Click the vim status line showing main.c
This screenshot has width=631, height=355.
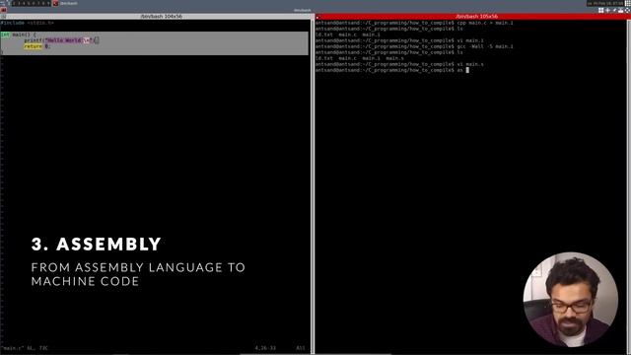pyautogui.click(x=24, y=348)
